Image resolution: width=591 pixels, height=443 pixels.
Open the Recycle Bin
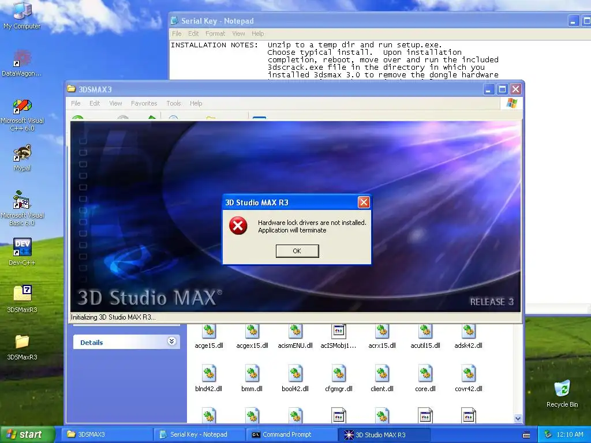[x=562, y=394]
